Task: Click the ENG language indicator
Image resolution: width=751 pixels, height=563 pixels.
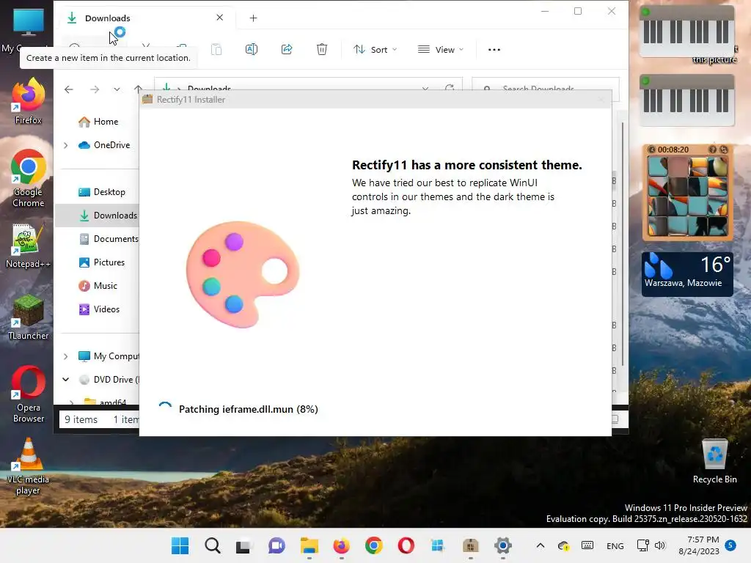Action: click(615, 546)
